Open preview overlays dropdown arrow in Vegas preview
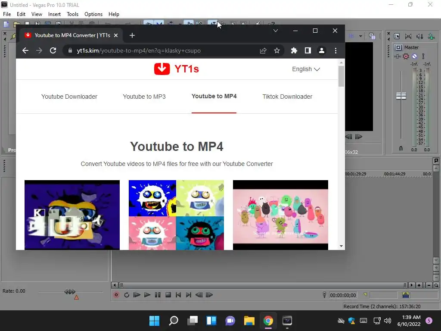 [360, 36]
